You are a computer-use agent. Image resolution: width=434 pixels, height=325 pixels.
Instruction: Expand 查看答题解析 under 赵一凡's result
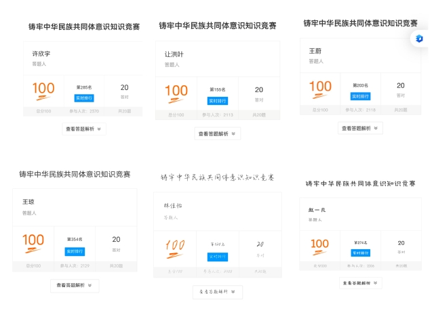(360, 283)
